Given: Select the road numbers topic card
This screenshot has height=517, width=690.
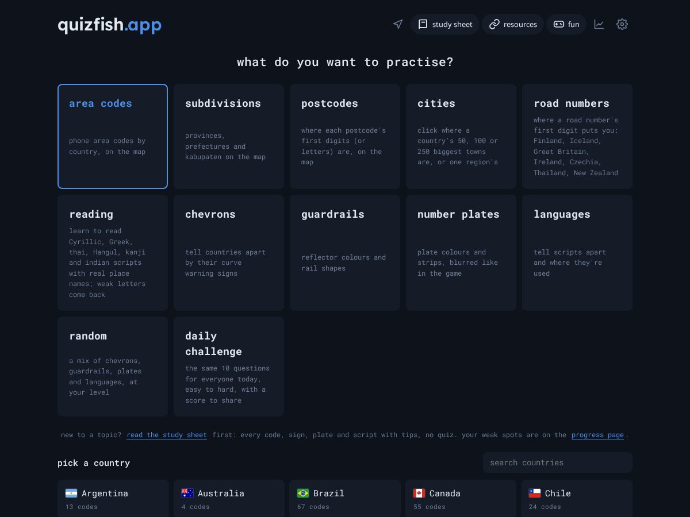Looking at the screenshot, I should 577,136.
